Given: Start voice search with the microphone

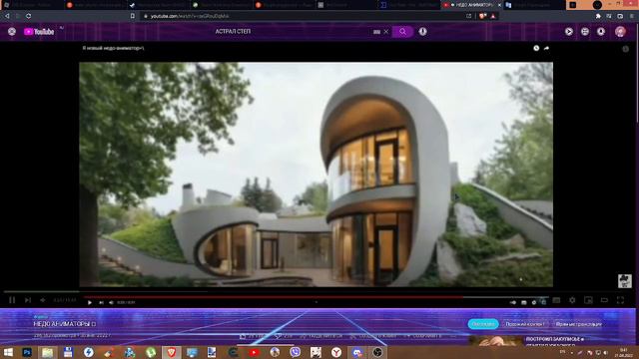Looking at the screenshot, I should 423,31.
